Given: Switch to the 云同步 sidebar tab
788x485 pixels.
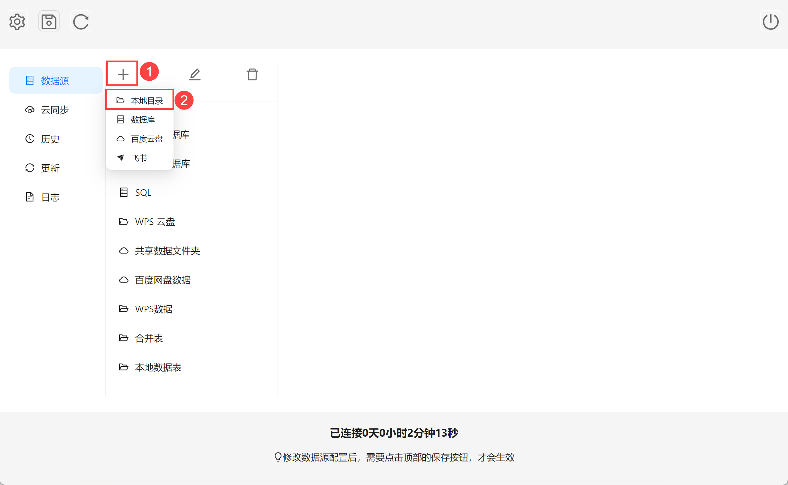Looking at the screenshot, I should [55, 110].
